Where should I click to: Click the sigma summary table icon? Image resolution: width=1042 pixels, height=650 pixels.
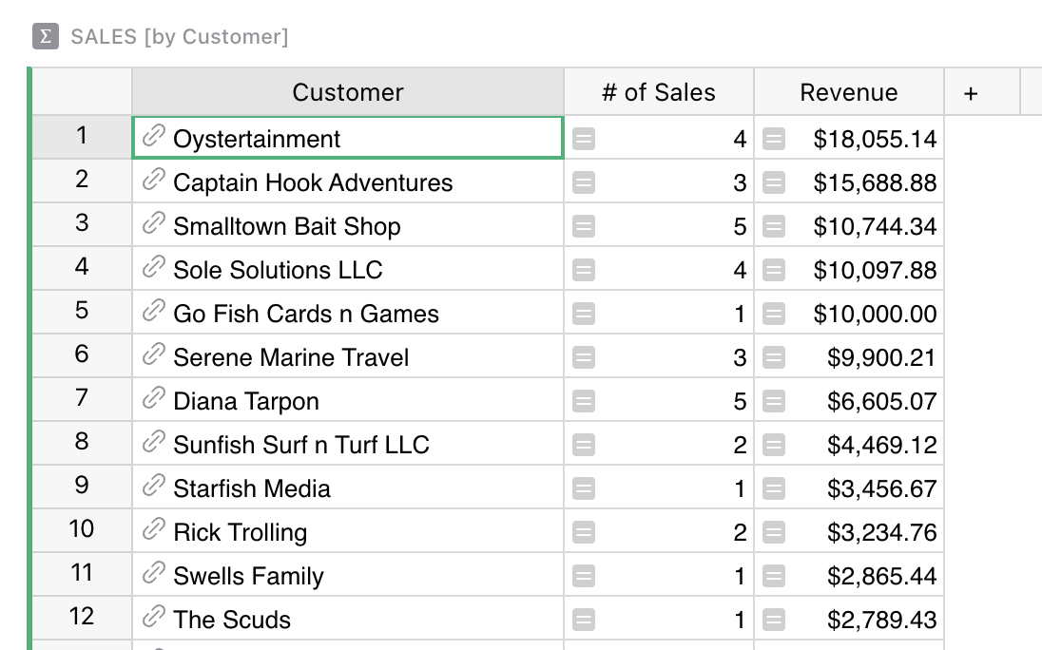pos(46,36)
